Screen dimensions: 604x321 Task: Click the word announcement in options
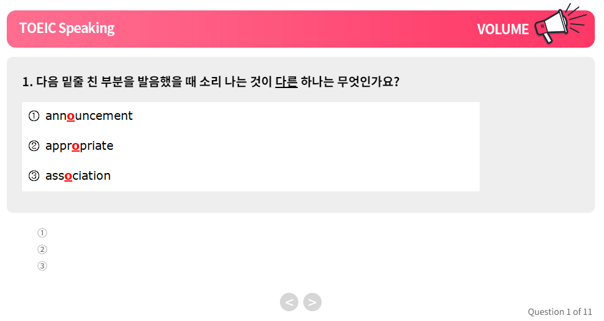pyautogui.click(x=89, y=116)
